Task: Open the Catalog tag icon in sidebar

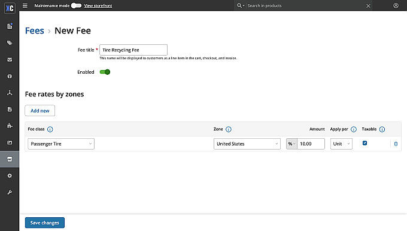Action: coord(10,43)
